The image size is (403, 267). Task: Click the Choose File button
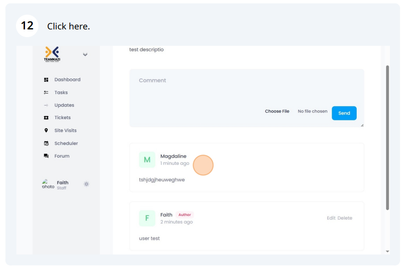tap(277, 111)
